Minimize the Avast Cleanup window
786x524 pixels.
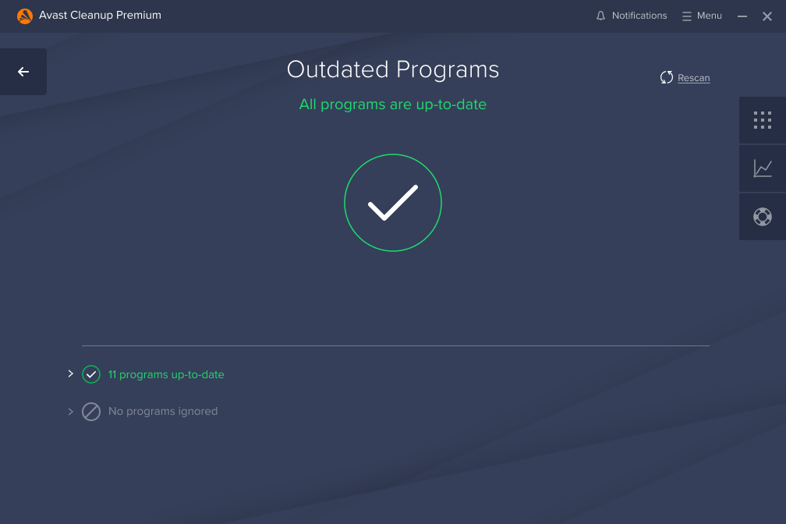(x=742, y=16)
